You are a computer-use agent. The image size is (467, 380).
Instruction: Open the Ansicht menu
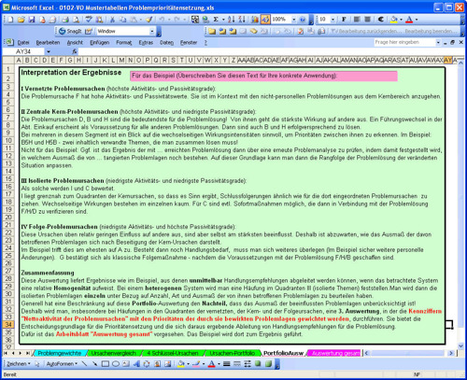click(75, 43)
